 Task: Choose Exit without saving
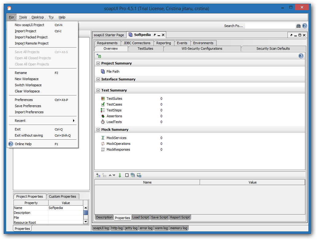pyautogui.click(x=43, y=135)
